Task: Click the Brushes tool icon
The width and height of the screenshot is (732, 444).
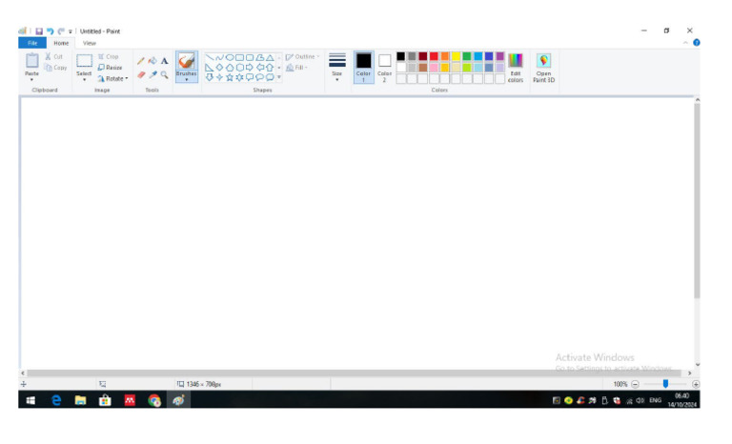Action: coord(186,61)
